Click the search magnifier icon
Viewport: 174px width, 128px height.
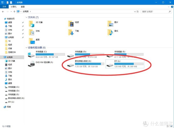click(170, 12)
